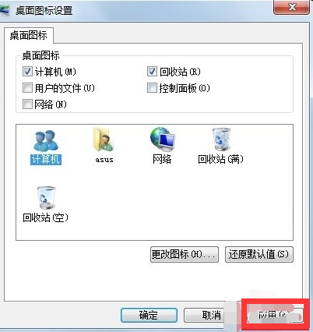The height and width of the screenshot is (332, 313).
Task: Click the title bar window icon
Action: pos(5,11)
